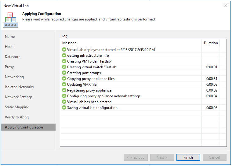Close the New Virtual Lab dialog
Viewport: 232px width, 166px height.
[226, 5]
